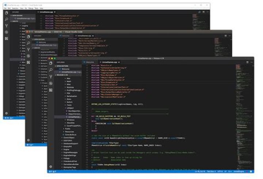Open Manage gear in back Windows window
Screen dimensions: 263x179
pyautogui.click(x=6, y=113)
